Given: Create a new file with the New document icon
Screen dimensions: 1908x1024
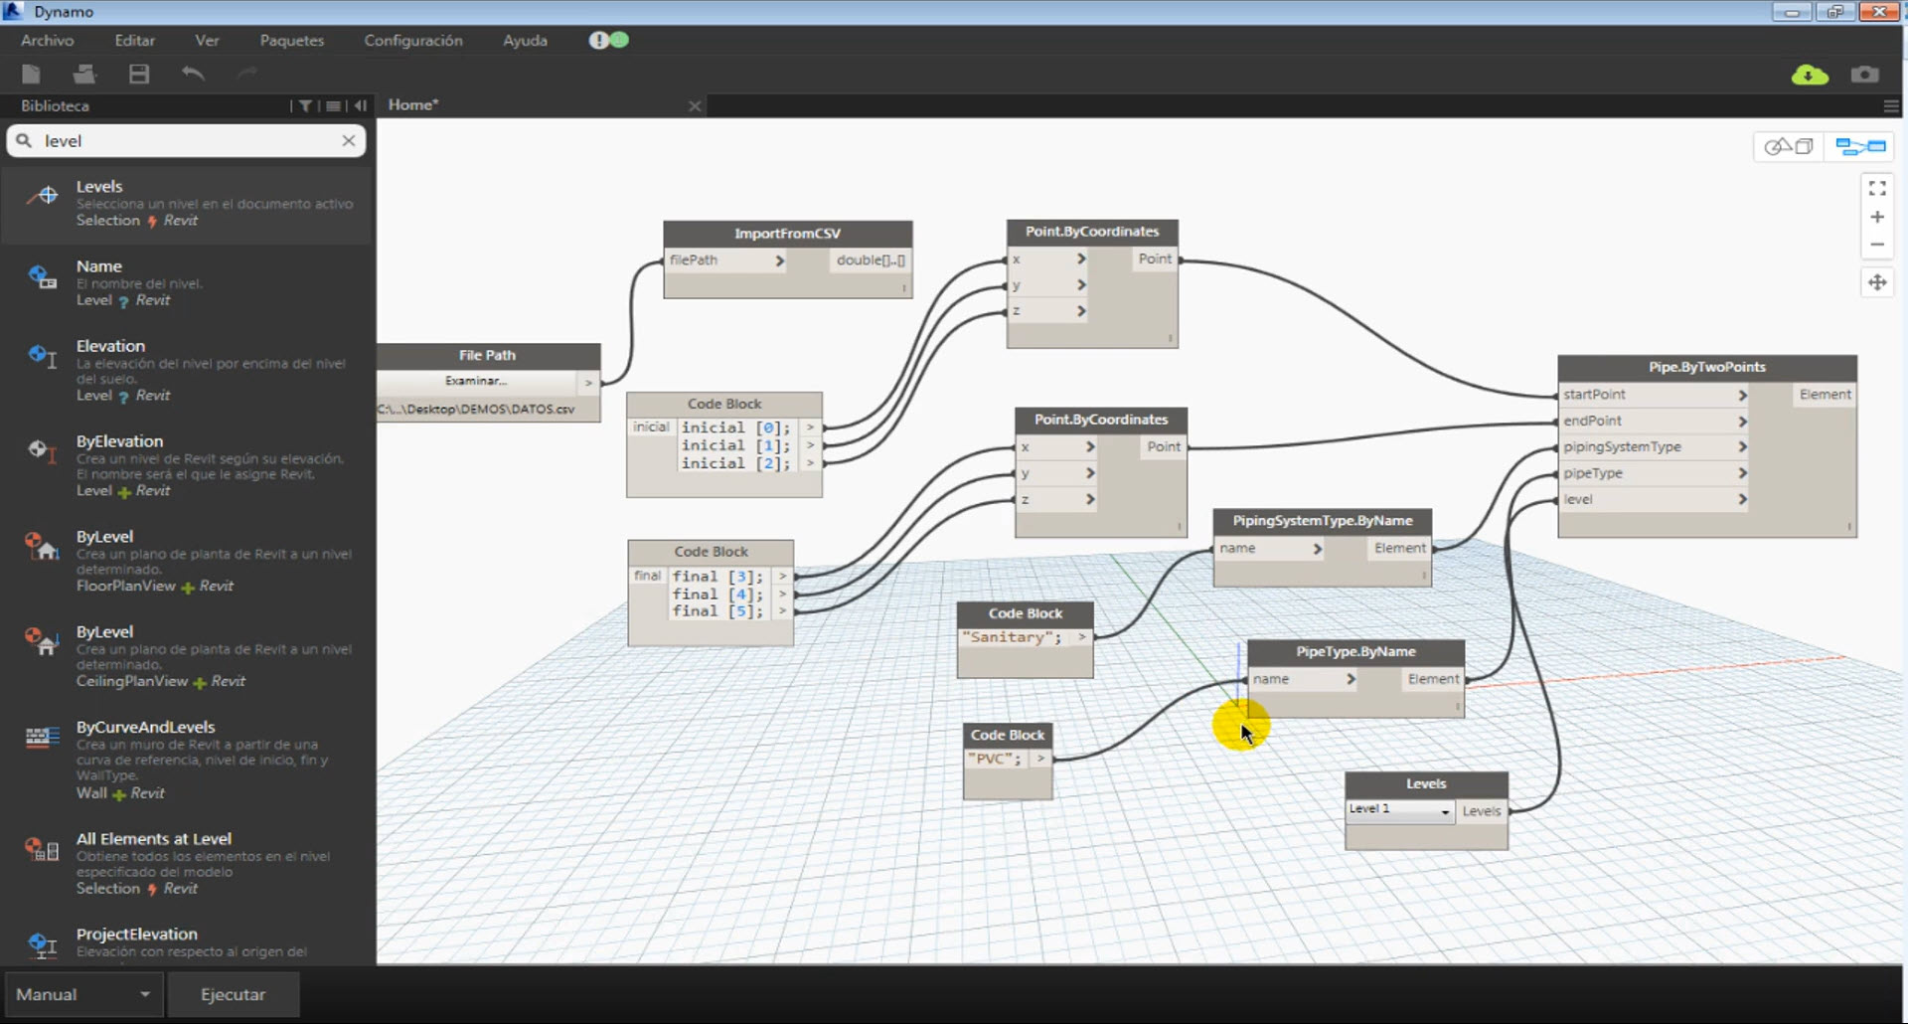Looking at the screenshot, I should coord(30,74).
